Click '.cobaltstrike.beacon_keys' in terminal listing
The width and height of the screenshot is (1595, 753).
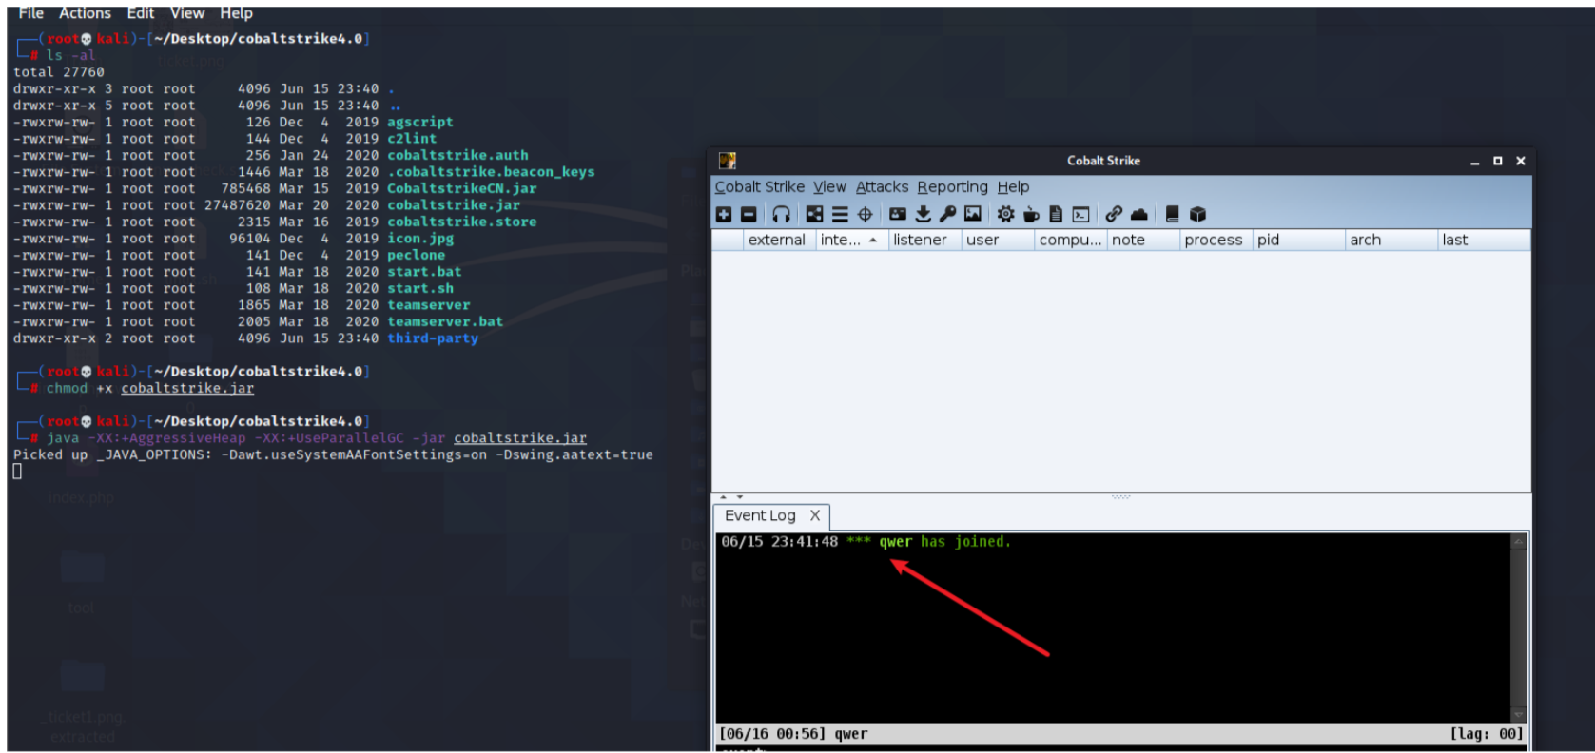click(491, 172)
